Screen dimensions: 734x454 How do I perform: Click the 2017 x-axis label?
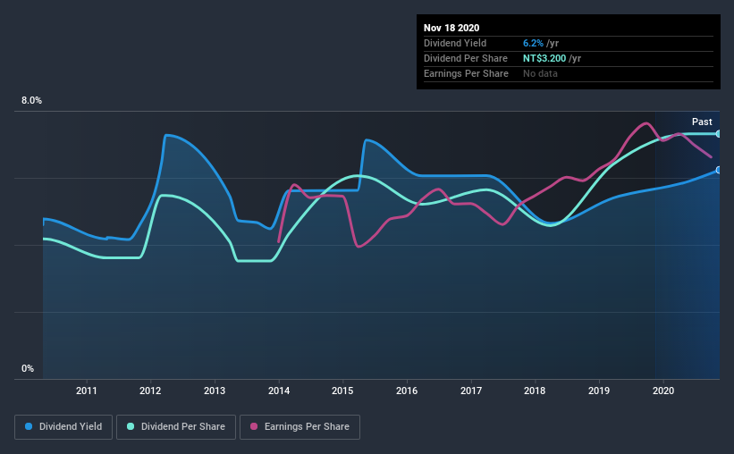click(471, 391)
